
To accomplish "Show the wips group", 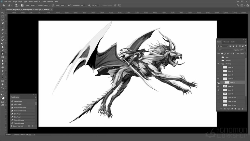I will tap(218, 57).
